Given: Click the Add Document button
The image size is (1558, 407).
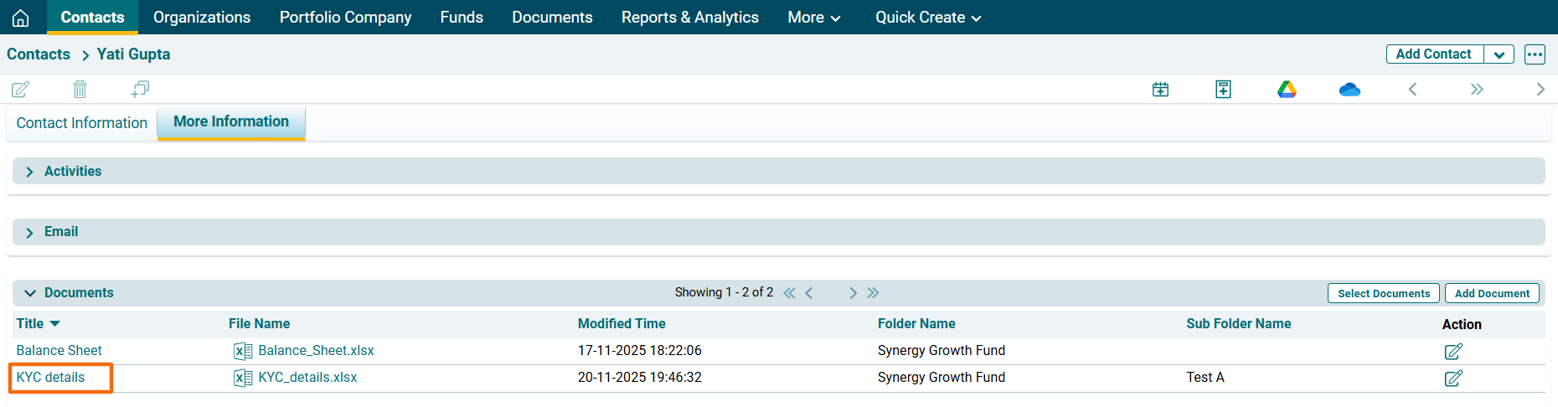Looking at the screenshot, I should [1491, 293].
